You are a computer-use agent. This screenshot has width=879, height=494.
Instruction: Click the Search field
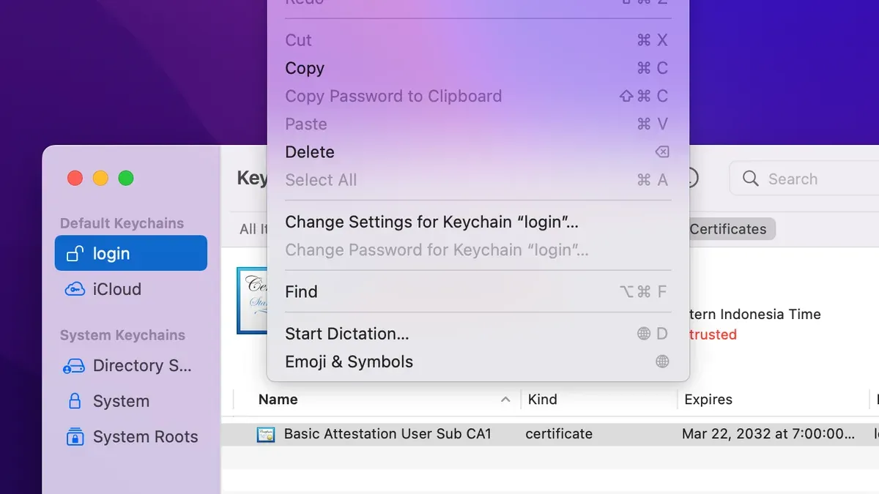point(804,179)
